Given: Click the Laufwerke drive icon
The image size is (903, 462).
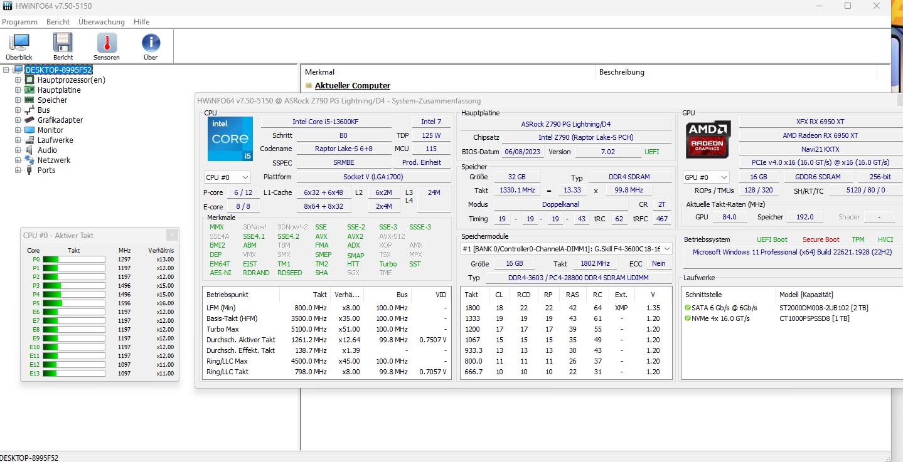Looking at the screenshot, I should pyautogui.click(x=29, y=140).
